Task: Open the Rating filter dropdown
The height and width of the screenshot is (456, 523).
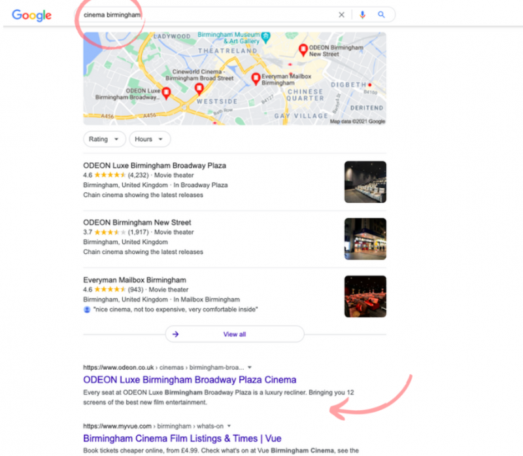Action: tap(105, 139)
